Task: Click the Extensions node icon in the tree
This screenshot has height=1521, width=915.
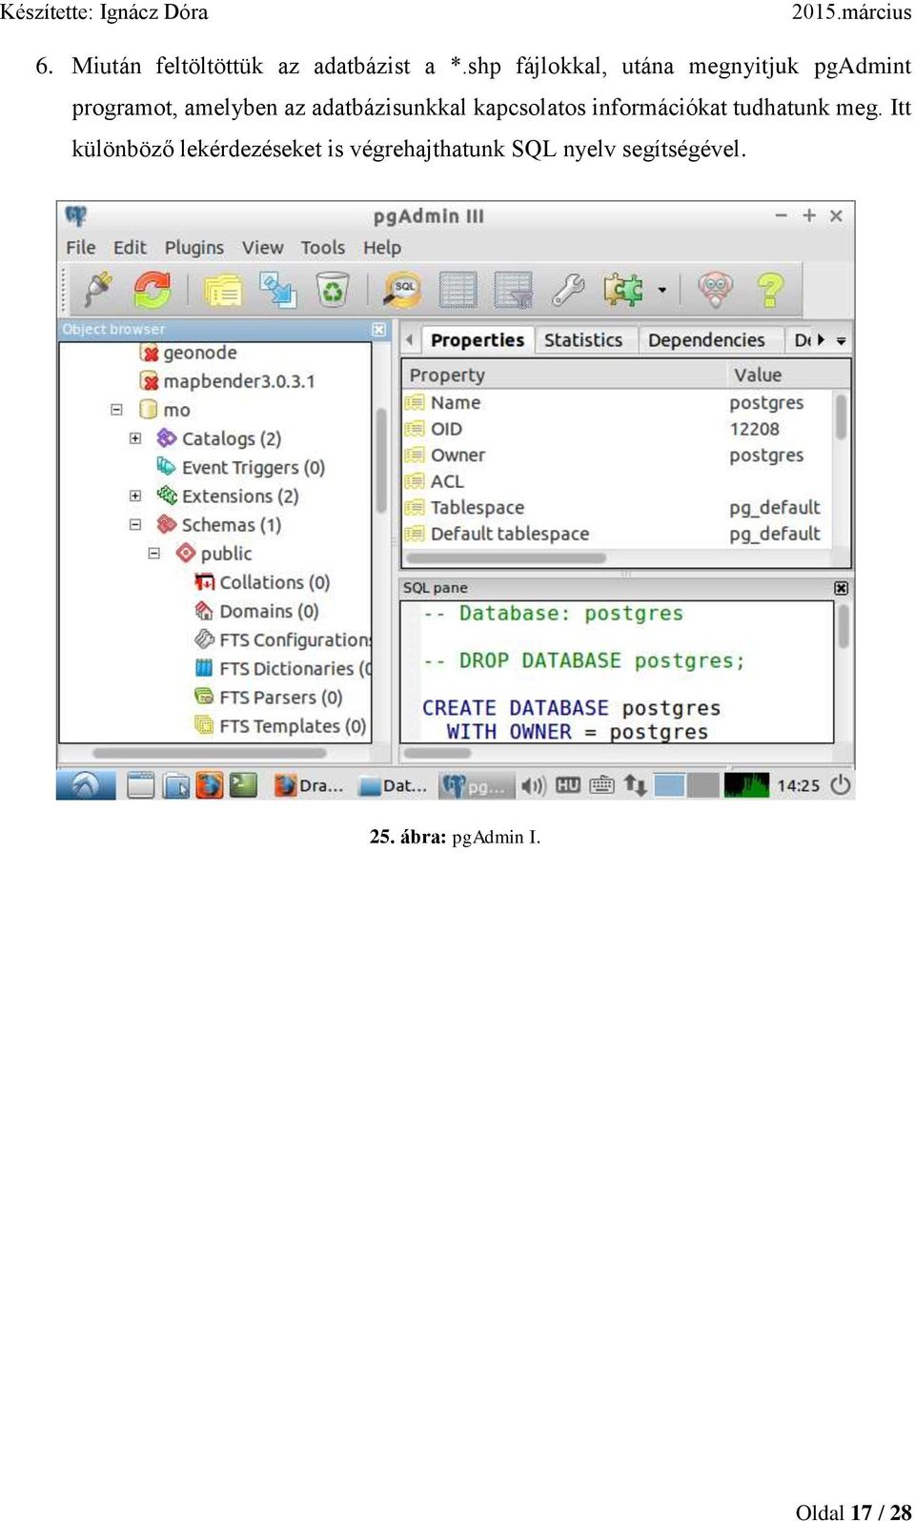Action: click(x=167, y=496)
